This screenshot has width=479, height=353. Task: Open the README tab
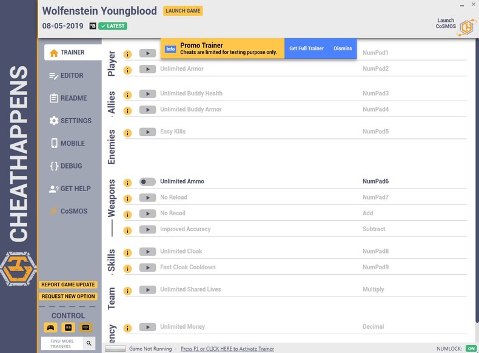pyautogui.click(x=68, y=98)
